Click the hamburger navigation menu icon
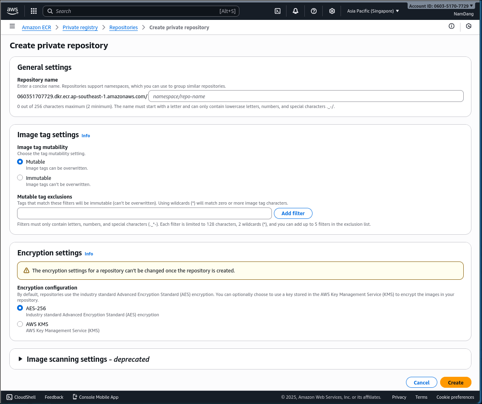Screen dimensions: 482x404 coord(12,26)
